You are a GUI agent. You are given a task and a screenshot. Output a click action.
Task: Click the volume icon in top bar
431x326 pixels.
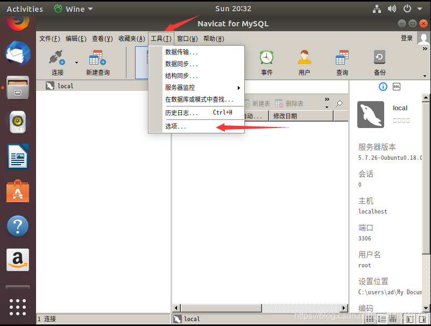point(392,9)
